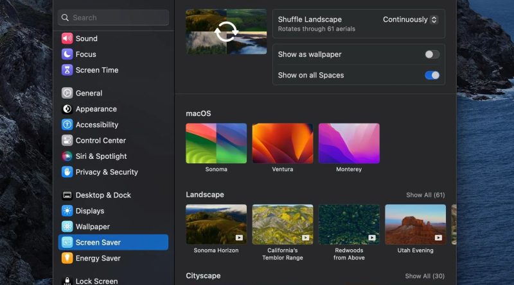Choose the Ventura screen saver thumbnail

click(283, 143)
